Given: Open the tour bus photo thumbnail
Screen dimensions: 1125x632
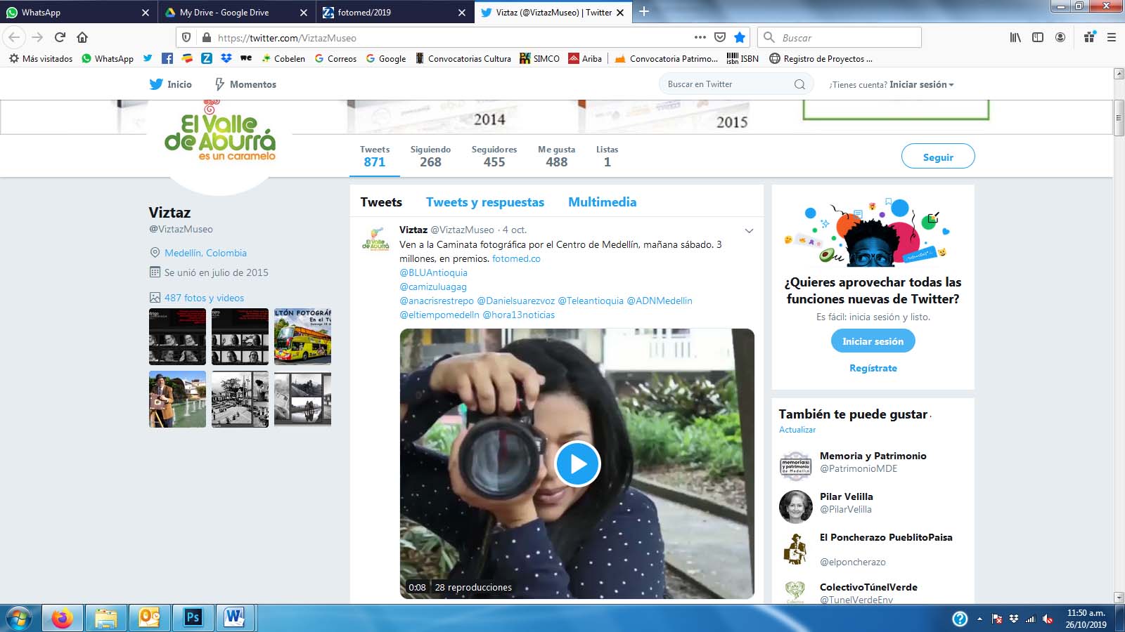Looking at the screenshot, I should tap(302, 336).
